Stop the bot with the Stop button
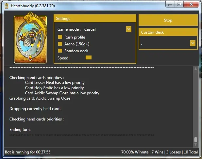 pyautogui.click(x=168, y=20)
